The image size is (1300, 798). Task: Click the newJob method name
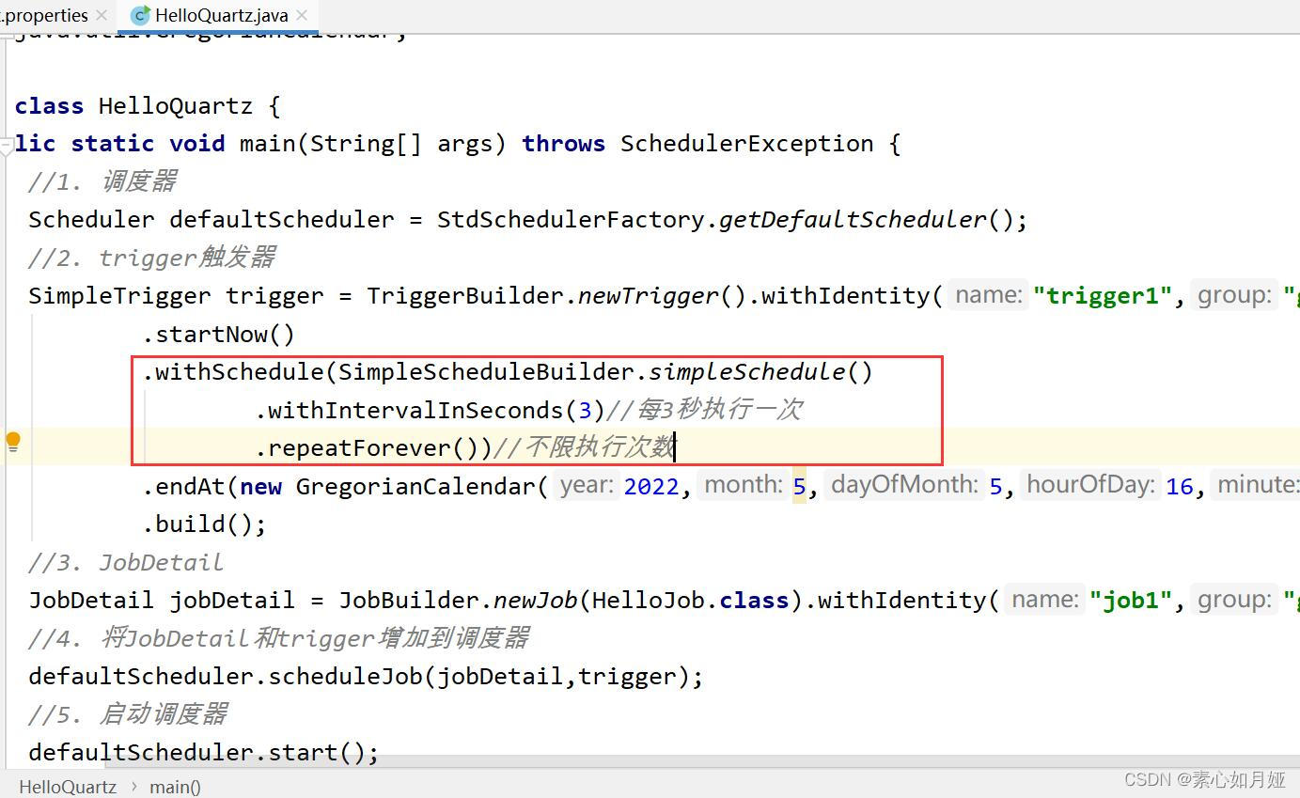point(535,600)
